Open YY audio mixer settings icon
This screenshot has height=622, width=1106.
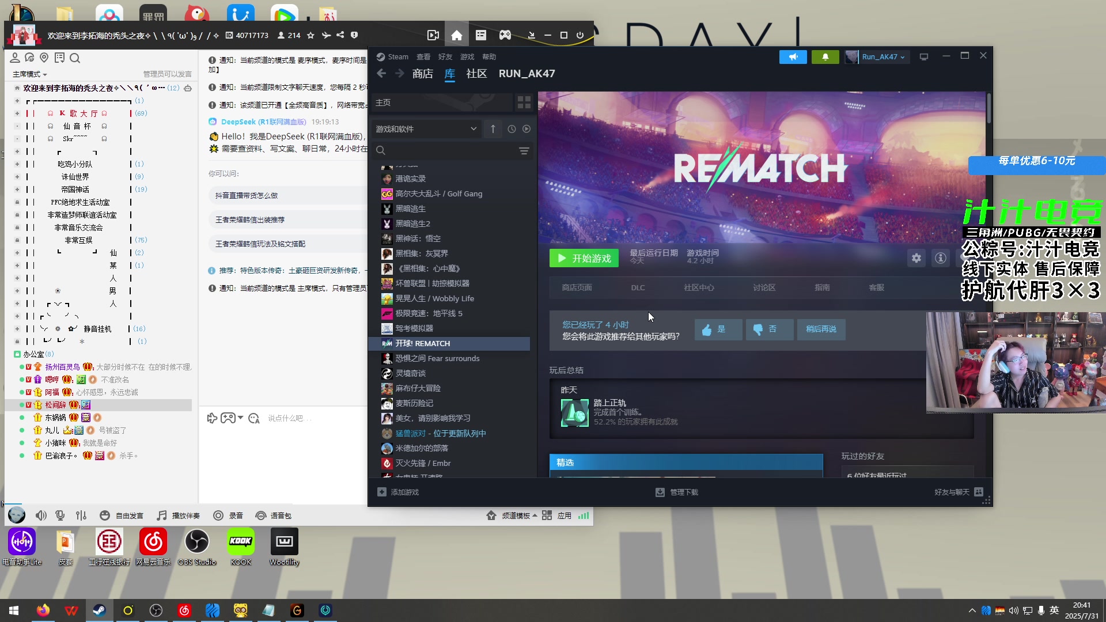81,515
